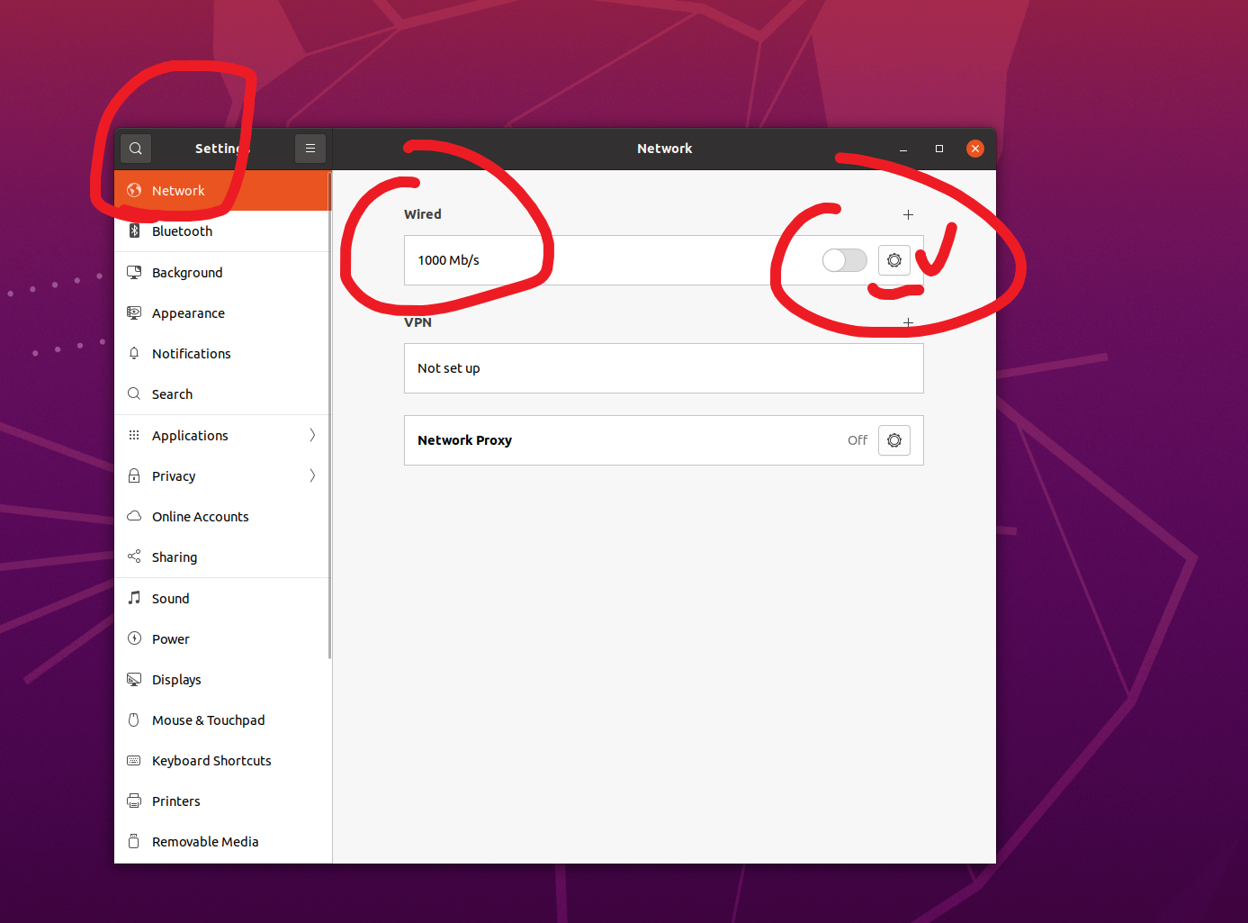Toggle the wired 1000 Mb/s connection switch
The width and height of the screenshot is (1248, 923).
click(845, 260)
